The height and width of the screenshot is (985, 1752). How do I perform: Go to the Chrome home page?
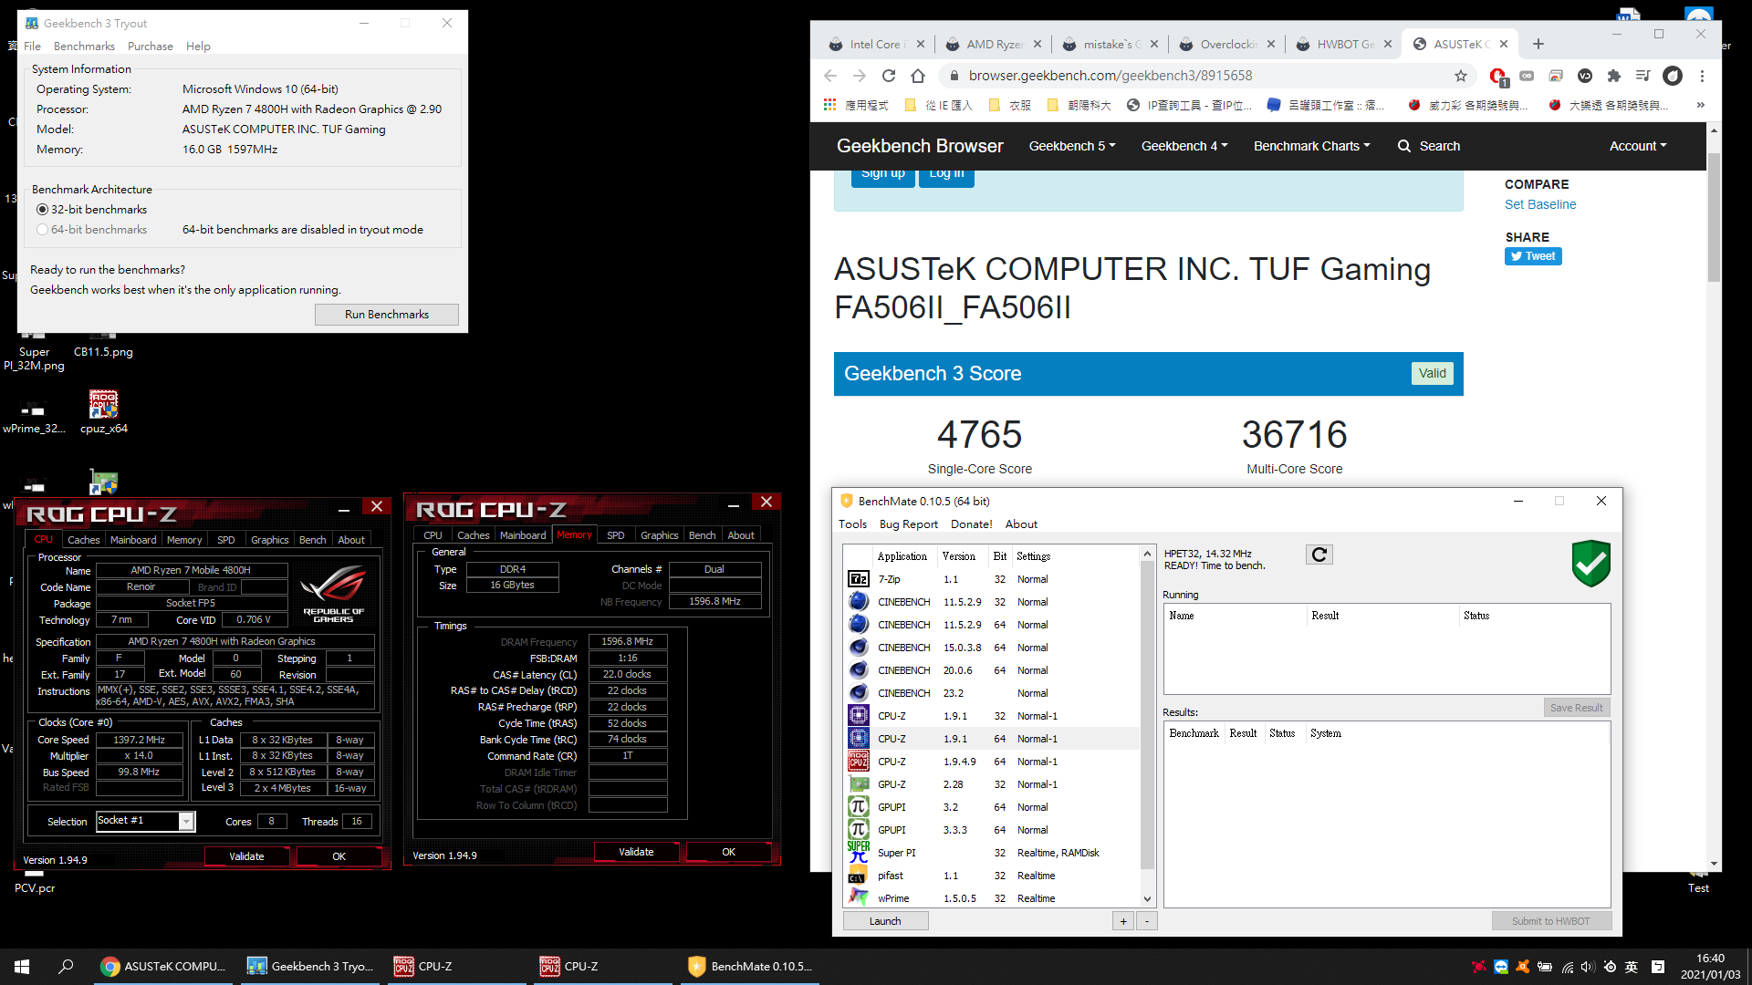coord(918,76)
